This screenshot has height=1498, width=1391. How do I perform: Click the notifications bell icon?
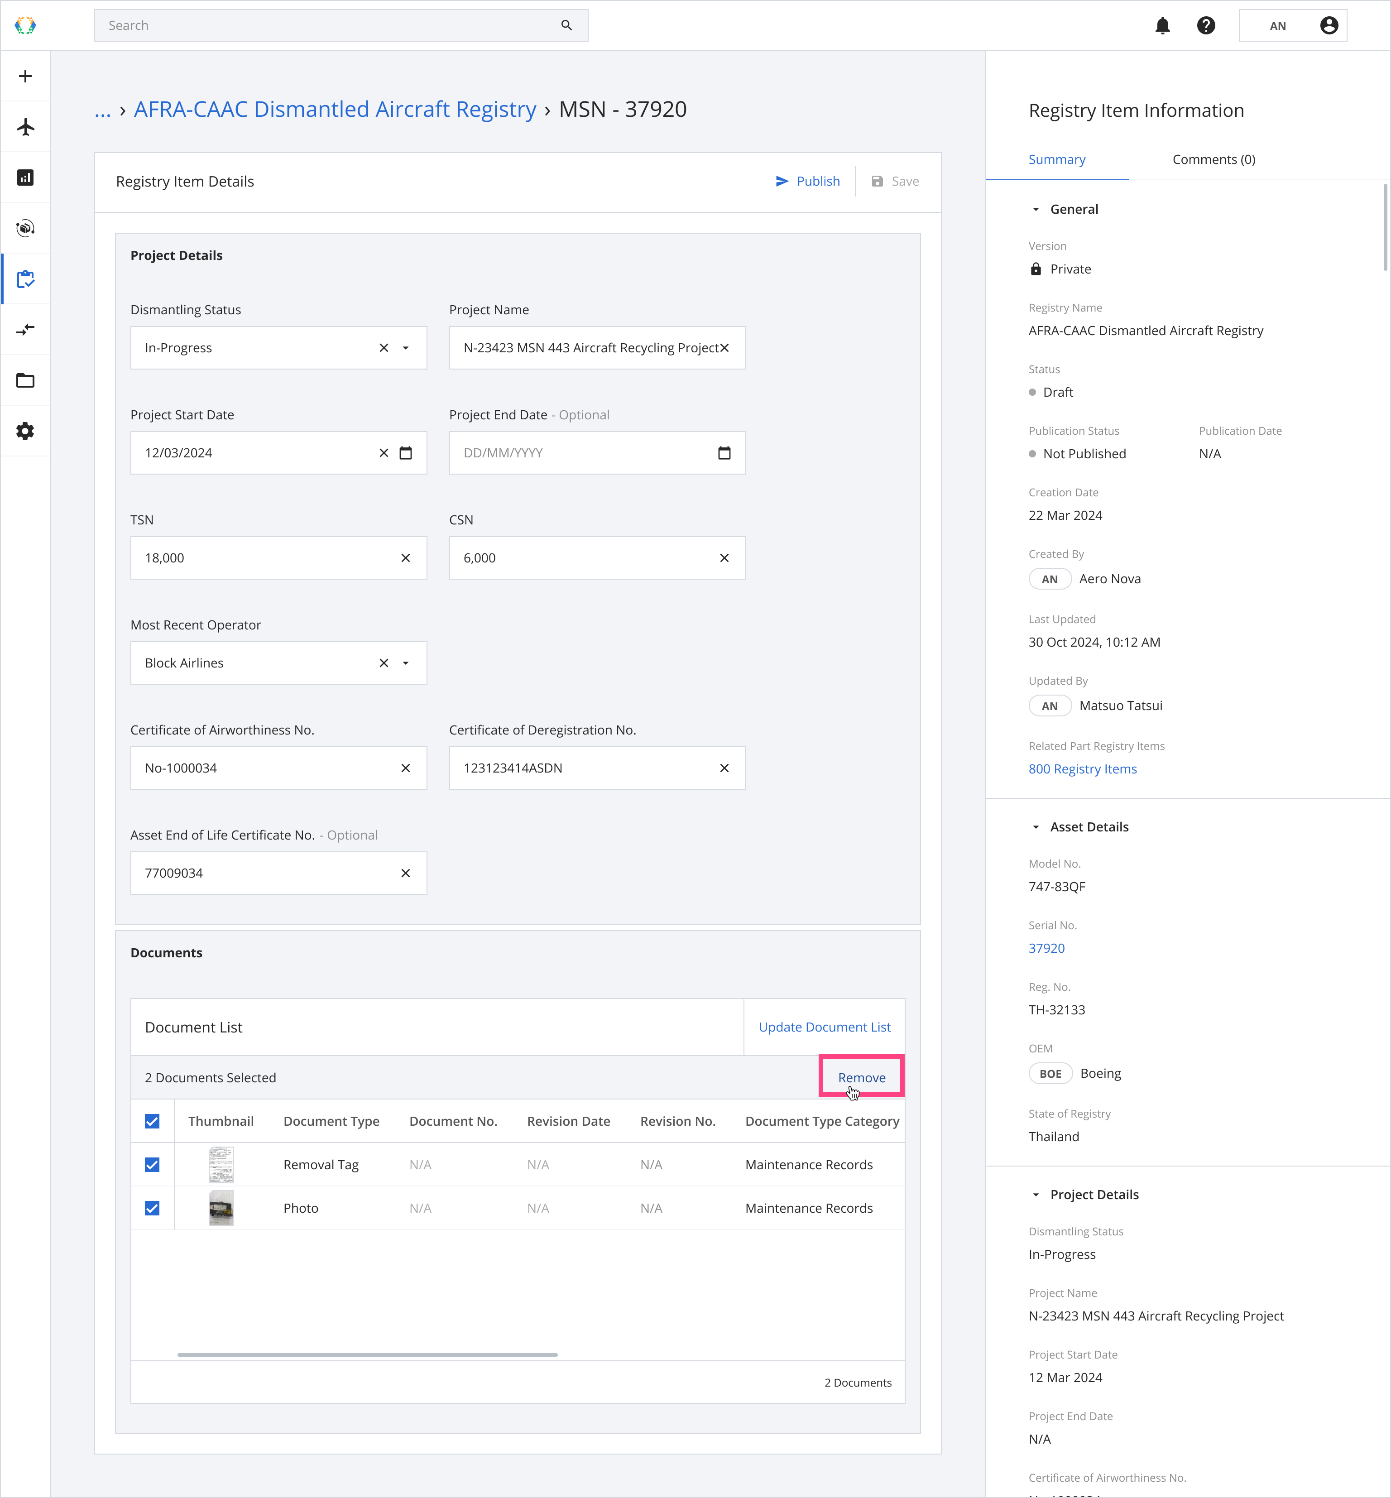(x=1162, y=26)
